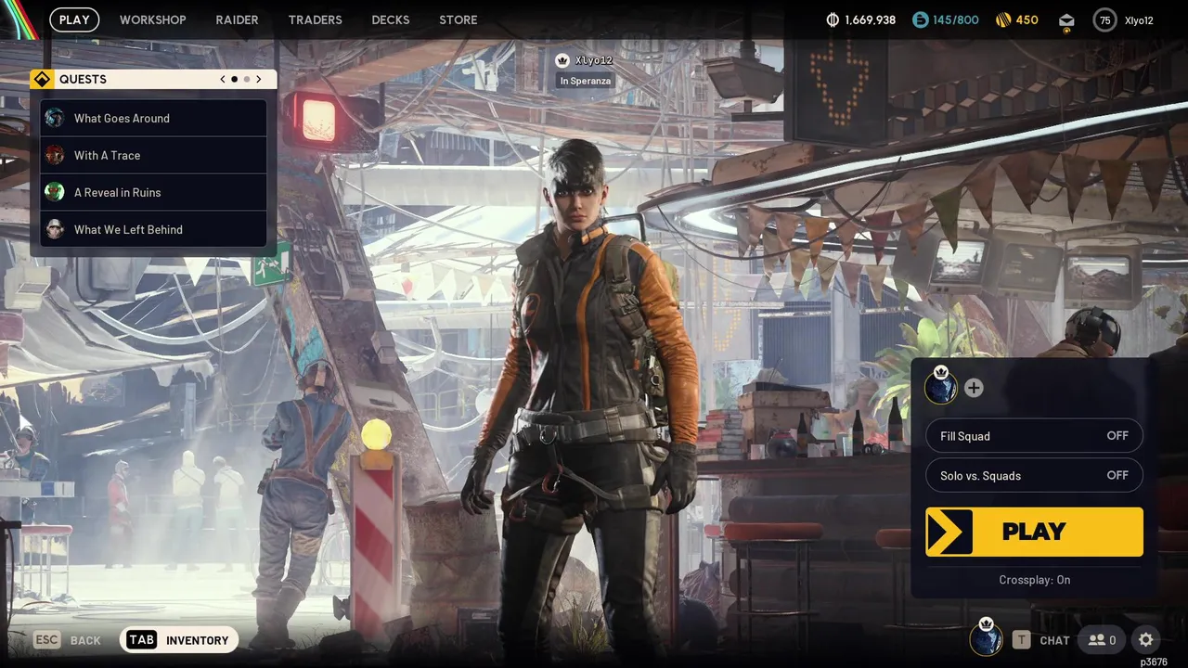
Task: Open the STORE tab
Action: pyautogui.click(x=458, y=19)
